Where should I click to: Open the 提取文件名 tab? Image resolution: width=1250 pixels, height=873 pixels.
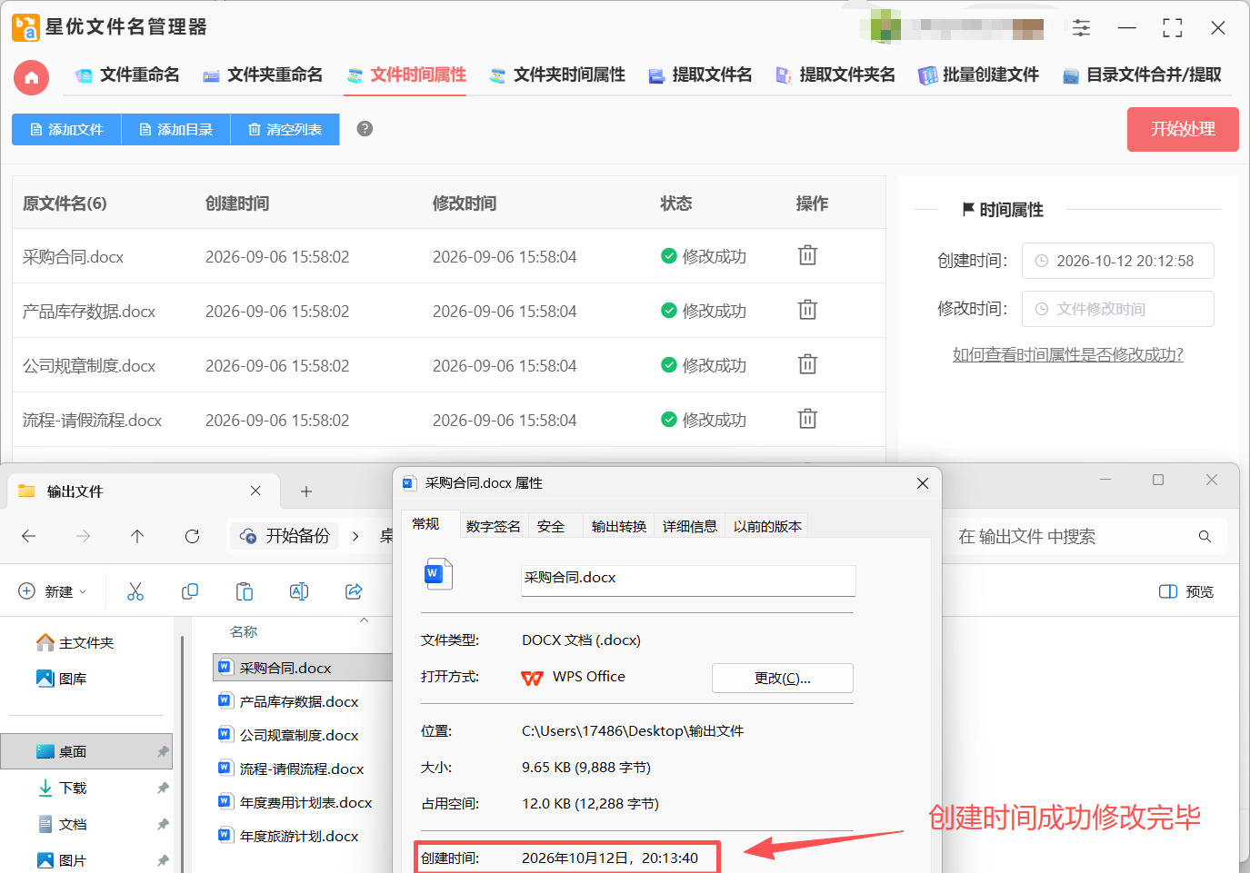point(700,74)
